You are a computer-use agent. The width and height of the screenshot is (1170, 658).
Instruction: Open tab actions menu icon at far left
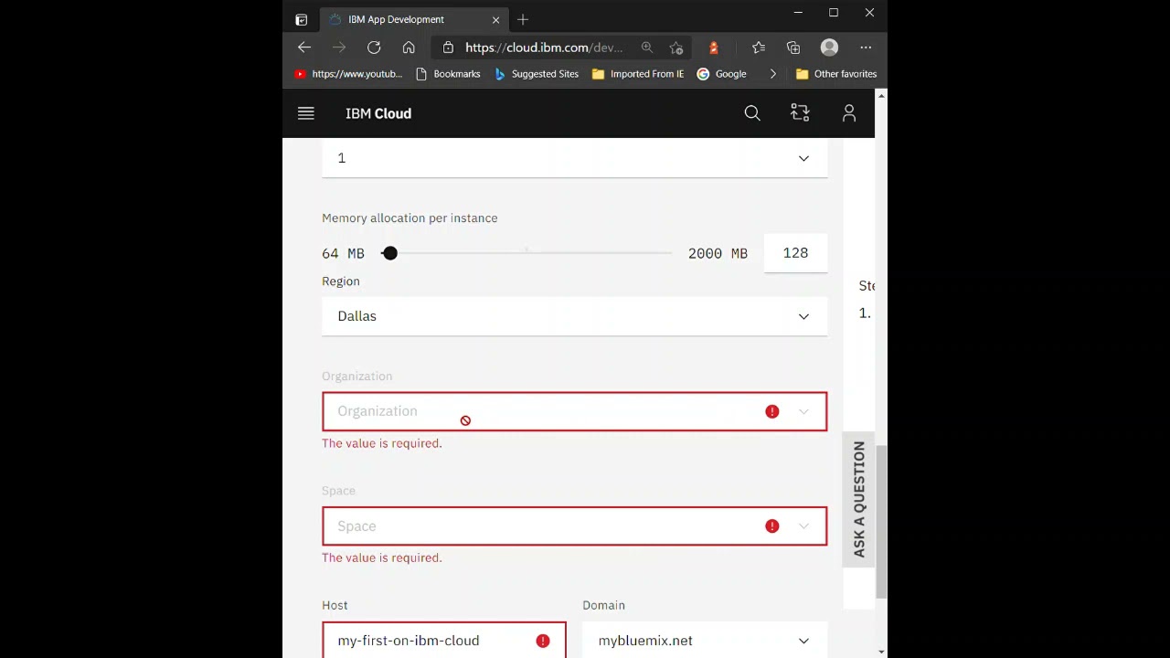point(302,19)
